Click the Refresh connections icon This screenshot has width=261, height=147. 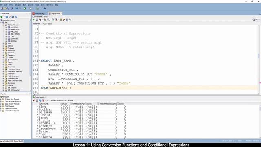tap(7, 17)
